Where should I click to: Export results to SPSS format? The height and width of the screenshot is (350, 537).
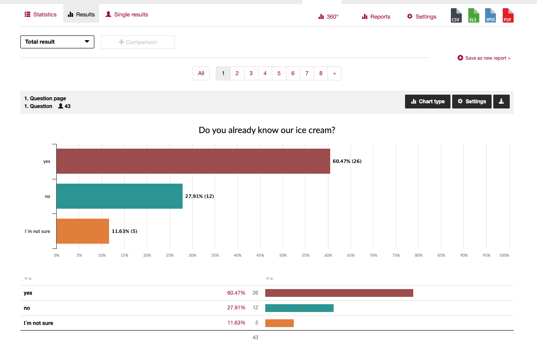pyautogui.click(x=490, y=15)
